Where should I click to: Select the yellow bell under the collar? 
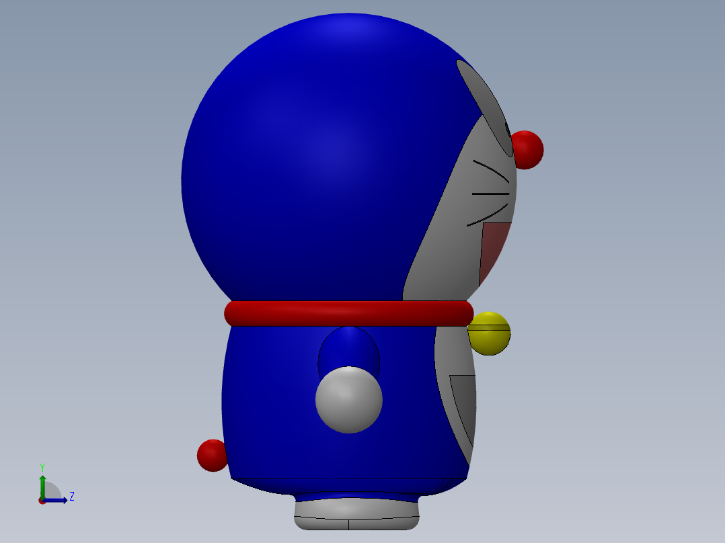coord(490,333)
